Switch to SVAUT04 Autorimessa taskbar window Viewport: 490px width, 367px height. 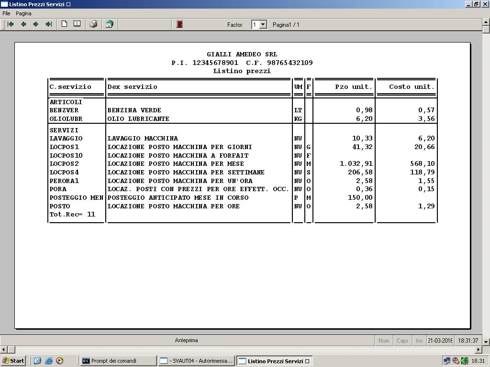click(196, 361)
